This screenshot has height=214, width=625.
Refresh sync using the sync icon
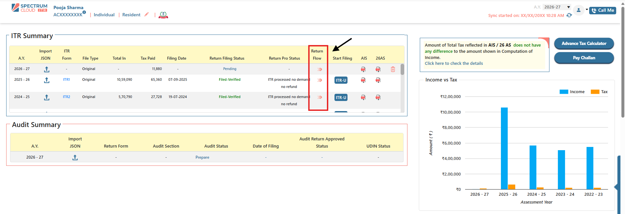[569, 15]
